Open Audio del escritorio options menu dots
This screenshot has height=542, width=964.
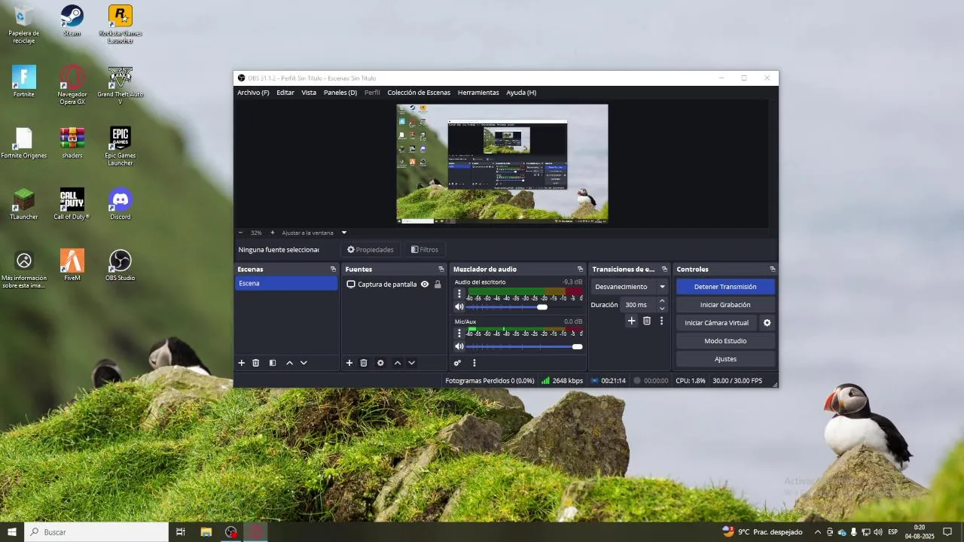pos(459,294)
